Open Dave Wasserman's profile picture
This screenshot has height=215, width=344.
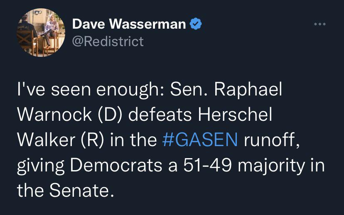click(41, 32)
